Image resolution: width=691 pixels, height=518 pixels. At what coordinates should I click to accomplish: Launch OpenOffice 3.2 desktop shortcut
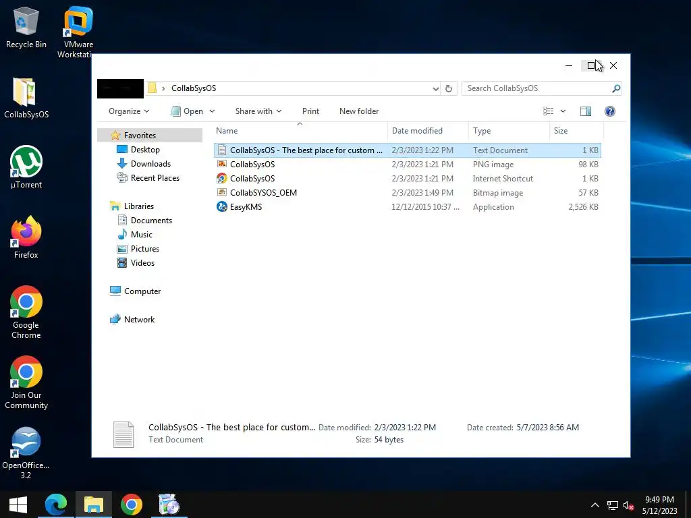(26, 453)
